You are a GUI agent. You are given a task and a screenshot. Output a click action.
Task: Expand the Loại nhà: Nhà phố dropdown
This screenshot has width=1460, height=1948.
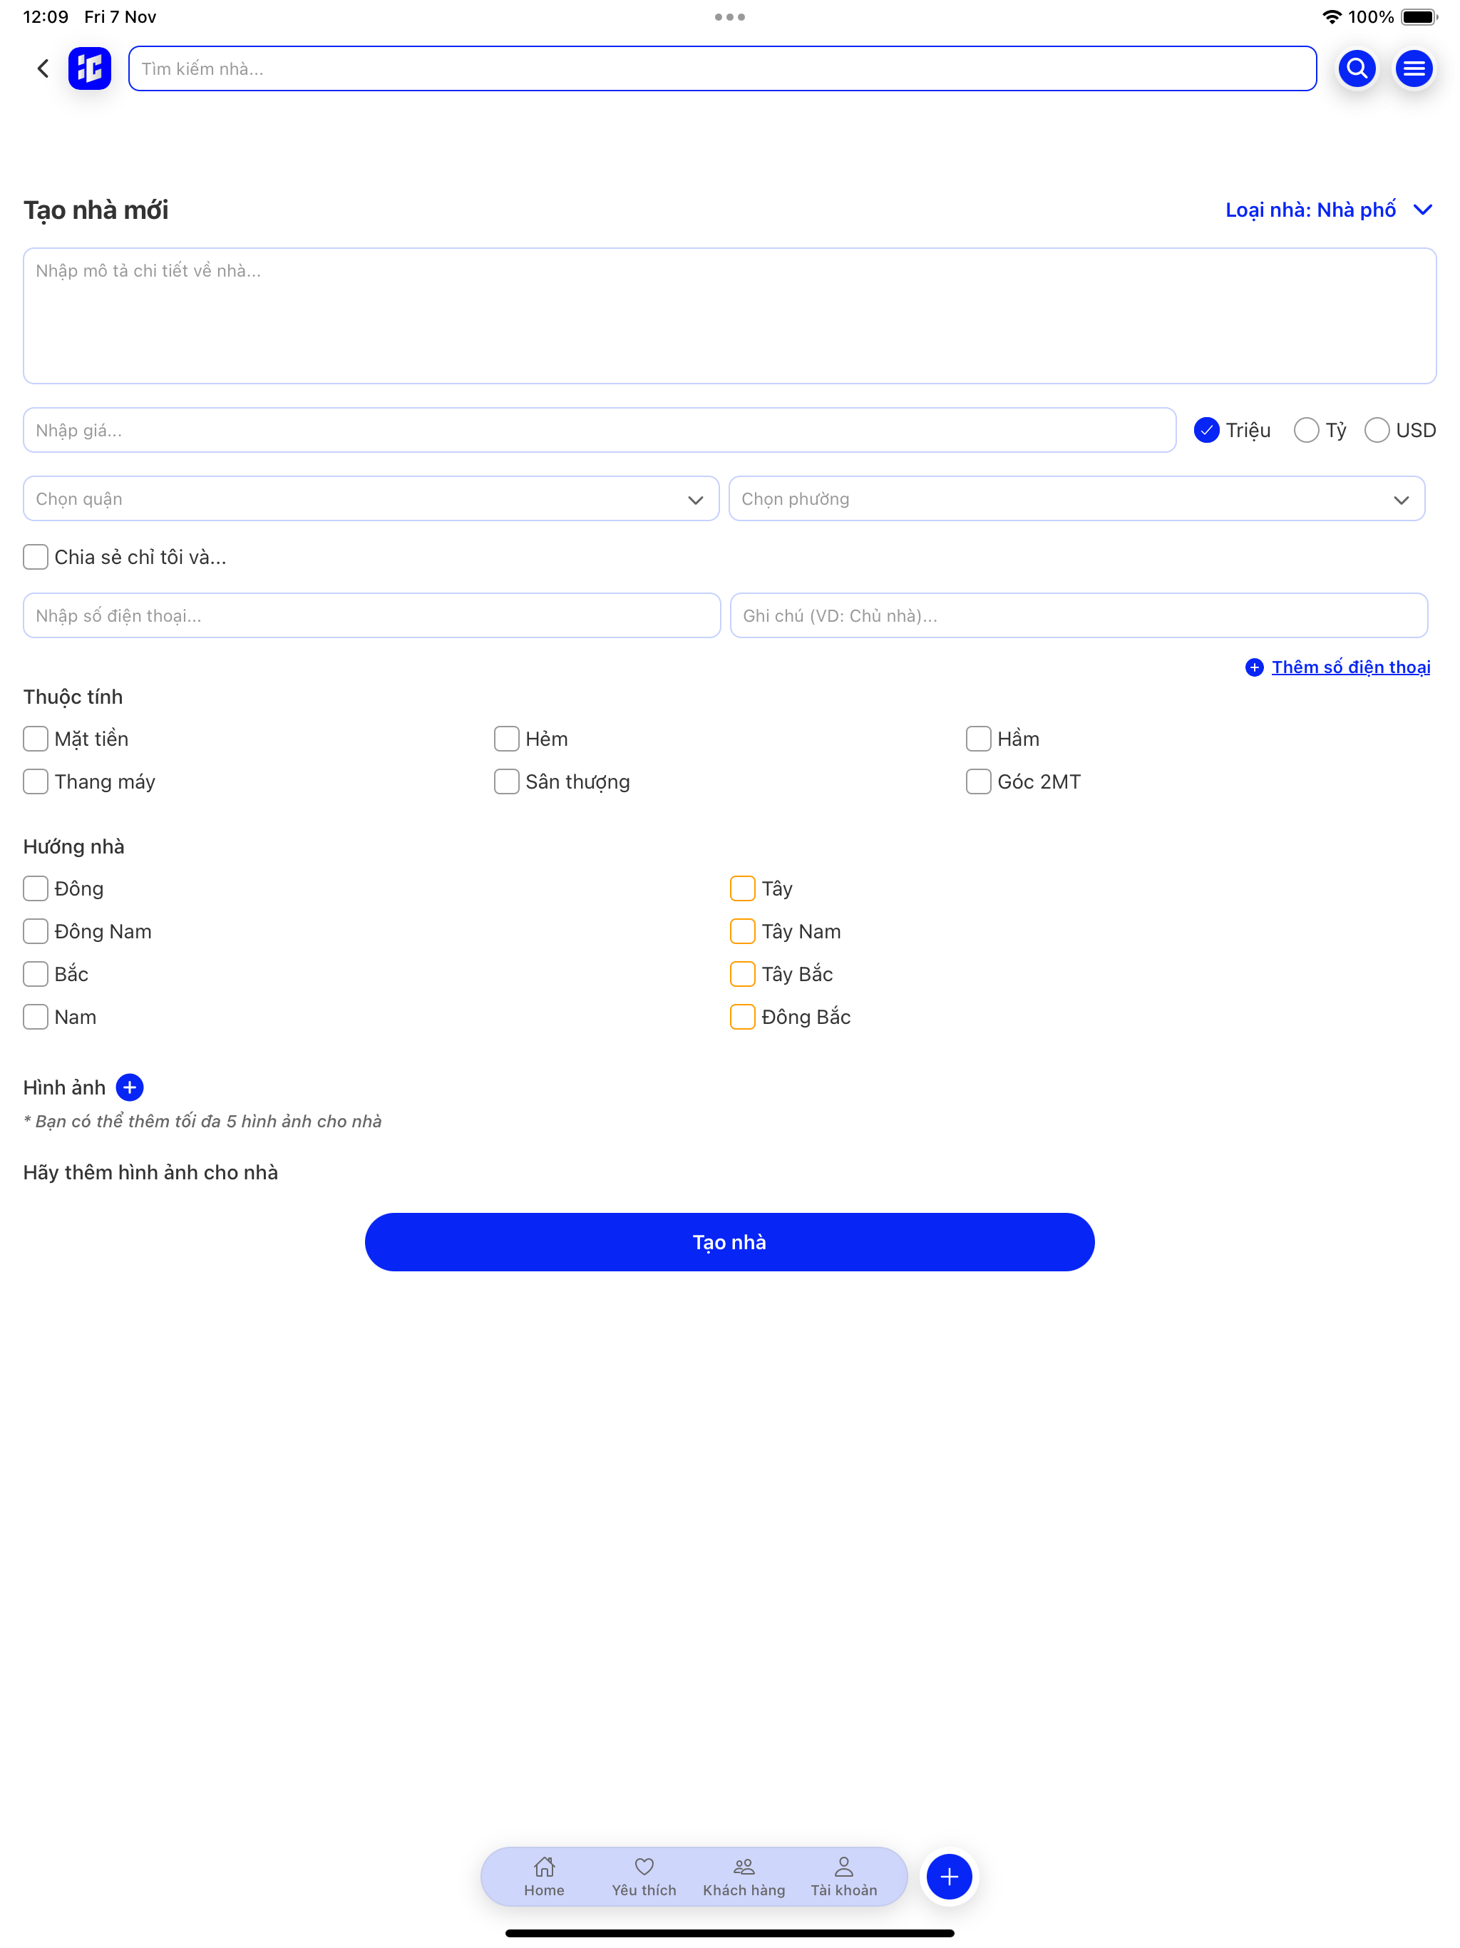1330,210
